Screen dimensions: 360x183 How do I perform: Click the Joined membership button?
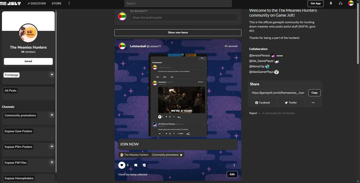(x=28, y=61)
